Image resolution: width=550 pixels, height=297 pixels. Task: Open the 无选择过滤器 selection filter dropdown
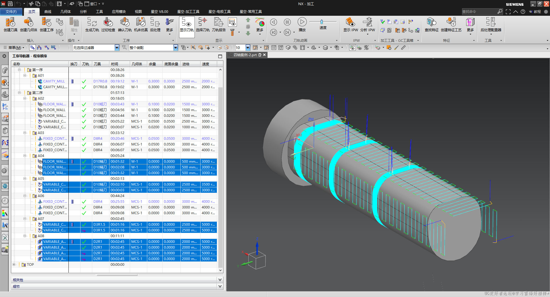[x=117, y=48]
